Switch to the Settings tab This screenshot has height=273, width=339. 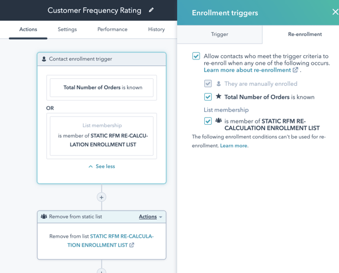pyautogui.click(x=67, y=29)
